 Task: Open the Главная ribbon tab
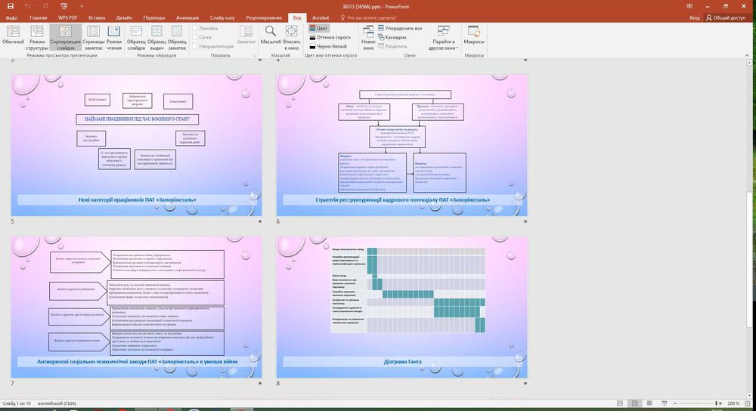(38, 18)
